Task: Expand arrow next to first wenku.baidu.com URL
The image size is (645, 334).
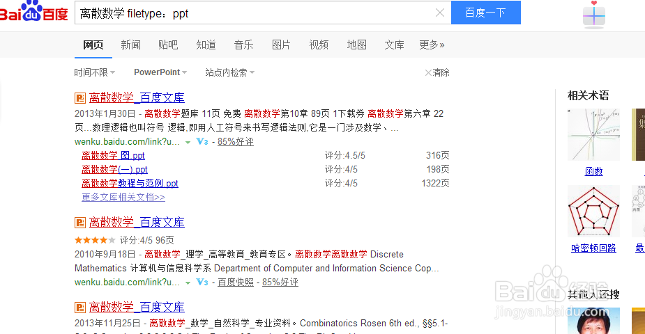Action: coord(188,143)
